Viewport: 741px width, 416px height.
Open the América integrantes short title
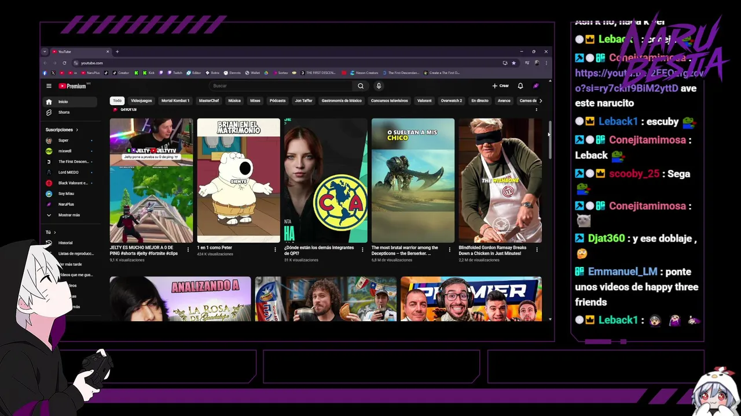click(319, 250)
